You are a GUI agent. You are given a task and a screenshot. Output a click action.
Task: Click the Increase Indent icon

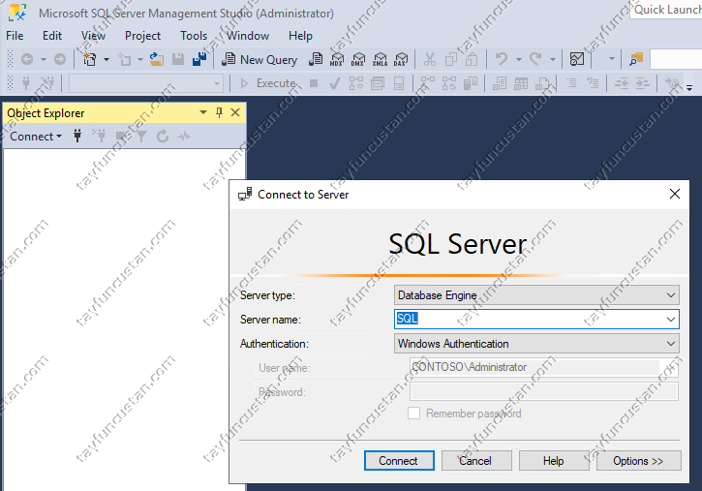click(643, 83)
